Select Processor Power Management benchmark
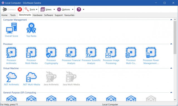The image size is (178, 106). tap(151, 56)
